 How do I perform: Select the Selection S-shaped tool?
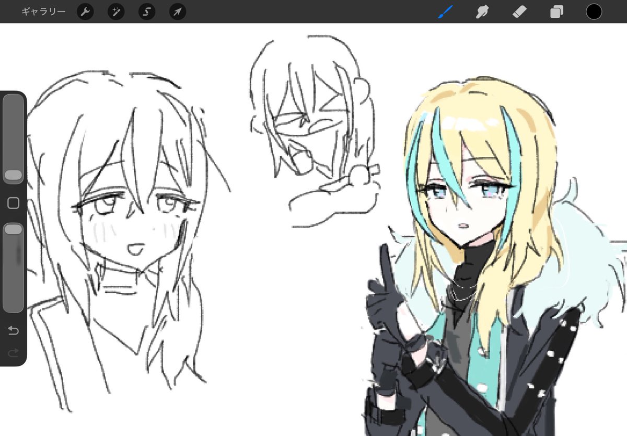click(147, 12)
